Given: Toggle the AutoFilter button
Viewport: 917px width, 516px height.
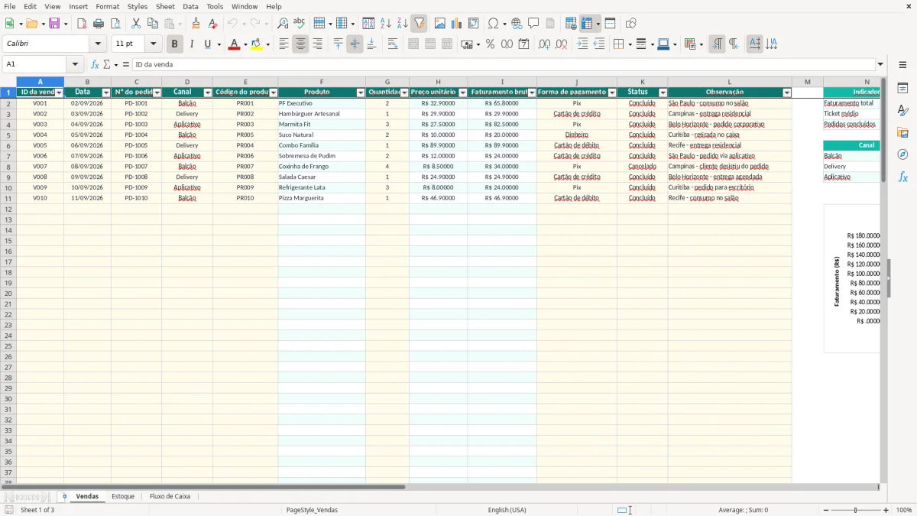Looking at the screenshot, I should (x=420, y=24).
